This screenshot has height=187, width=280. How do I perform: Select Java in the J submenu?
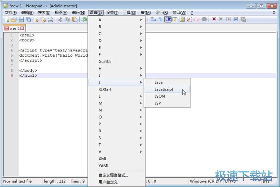tap(167, 82)
